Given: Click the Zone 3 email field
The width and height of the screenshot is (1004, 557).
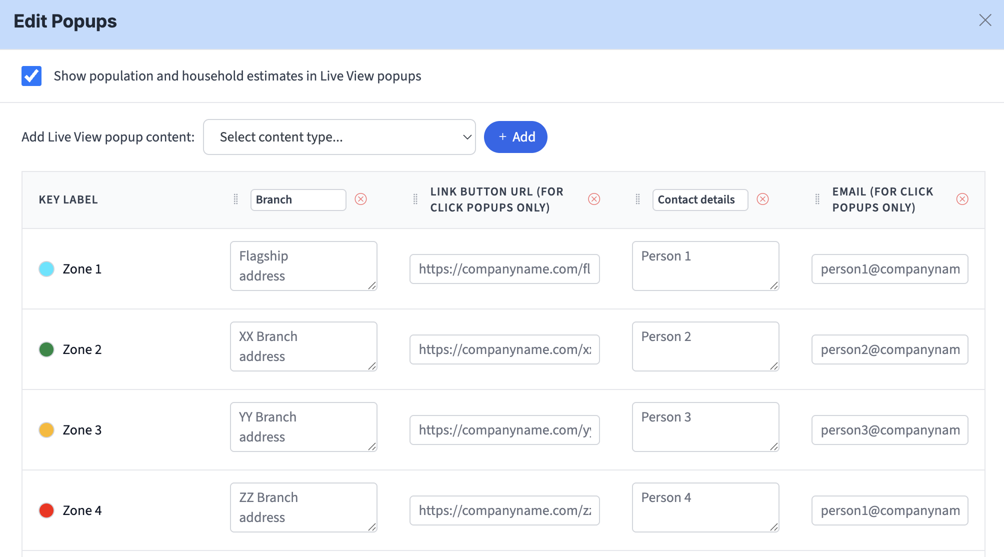Looking at the screenshot, I should (889, 430).
